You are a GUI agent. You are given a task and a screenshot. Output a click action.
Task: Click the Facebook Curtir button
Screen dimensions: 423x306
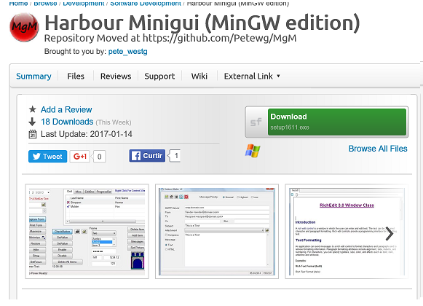[147, 156]
